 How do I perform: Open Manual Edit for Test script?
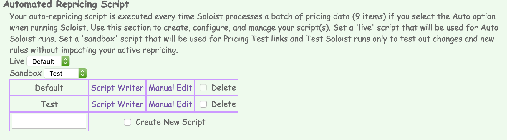tap(170, 104)
